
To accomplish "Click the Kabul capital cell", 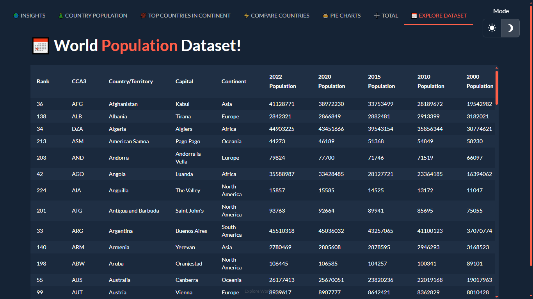I will click(x=183, y=104).
